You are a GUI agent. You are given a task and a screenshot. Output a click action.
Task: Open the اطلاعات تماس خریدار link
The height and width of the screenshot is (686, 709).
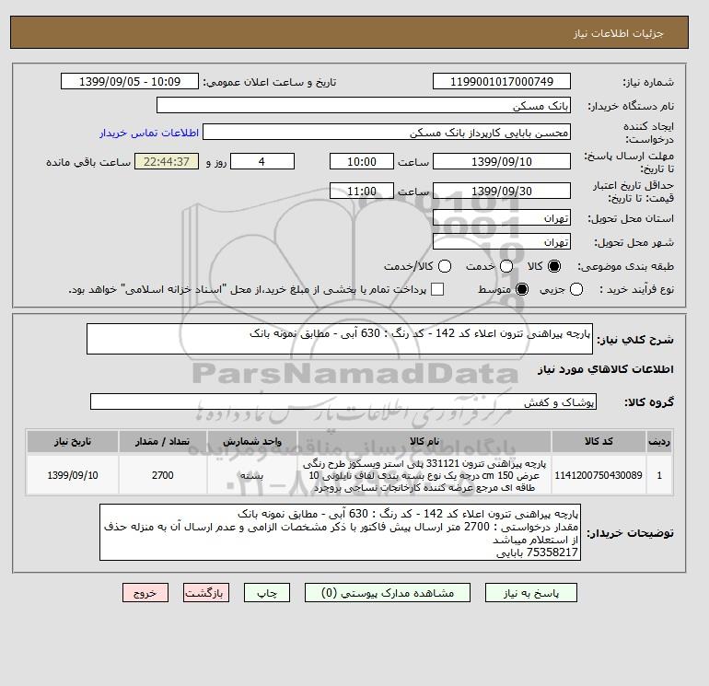(149, 133)
